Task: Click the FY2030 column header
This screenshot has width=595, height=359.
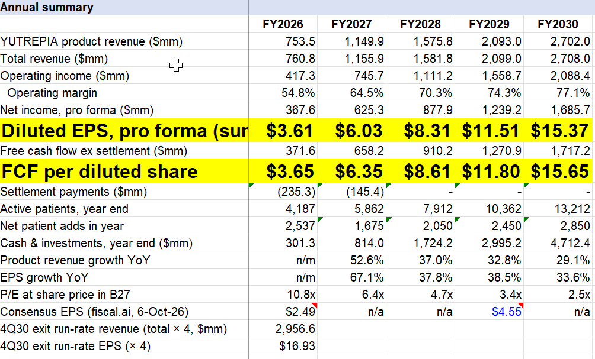Action: 558,24
